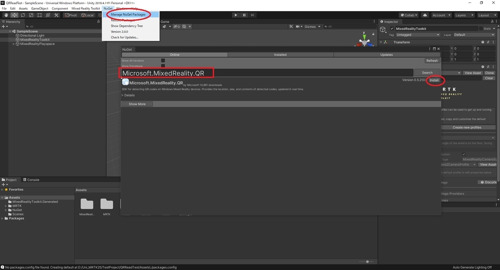The height and width of the screenshot is (270, 500).
Task: Open the Layout dropdown
Action: [x=486, y=15]
